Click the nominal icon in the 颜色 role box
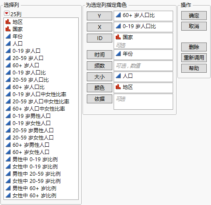Viewport: 211px width, 205px height. tap(118, 87)
